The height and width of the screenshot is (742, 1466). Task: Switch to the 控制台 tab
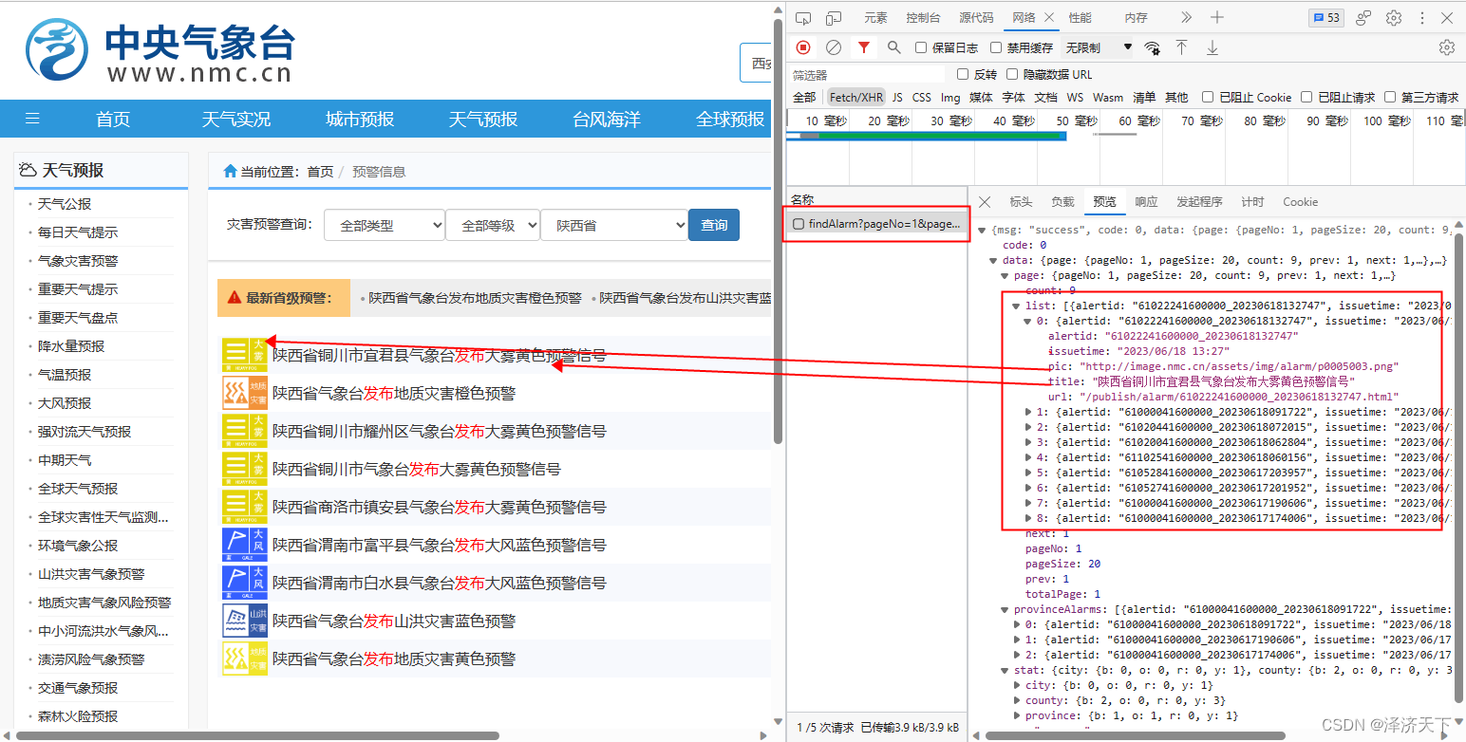click(x=923, y=18)
